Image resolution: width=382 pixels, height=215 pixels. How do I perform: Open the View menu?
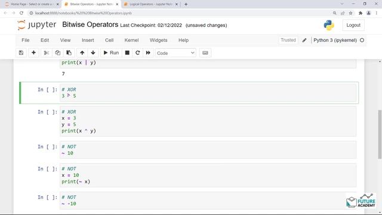(65, 40)
